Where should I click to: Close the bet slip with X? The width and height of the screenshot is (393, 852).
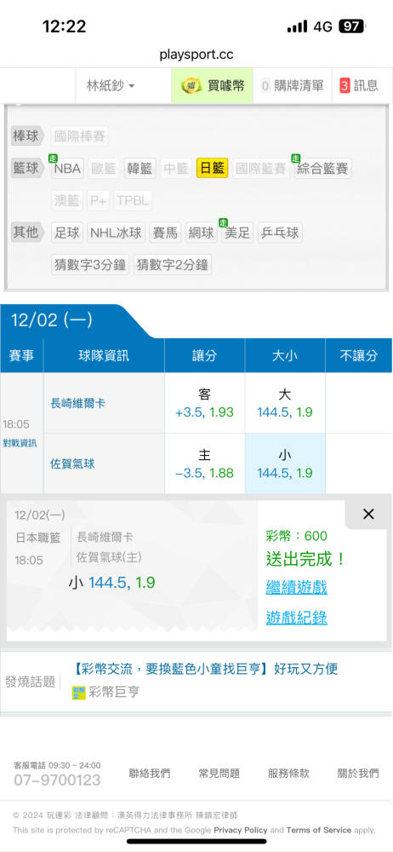tap(368, 514)
